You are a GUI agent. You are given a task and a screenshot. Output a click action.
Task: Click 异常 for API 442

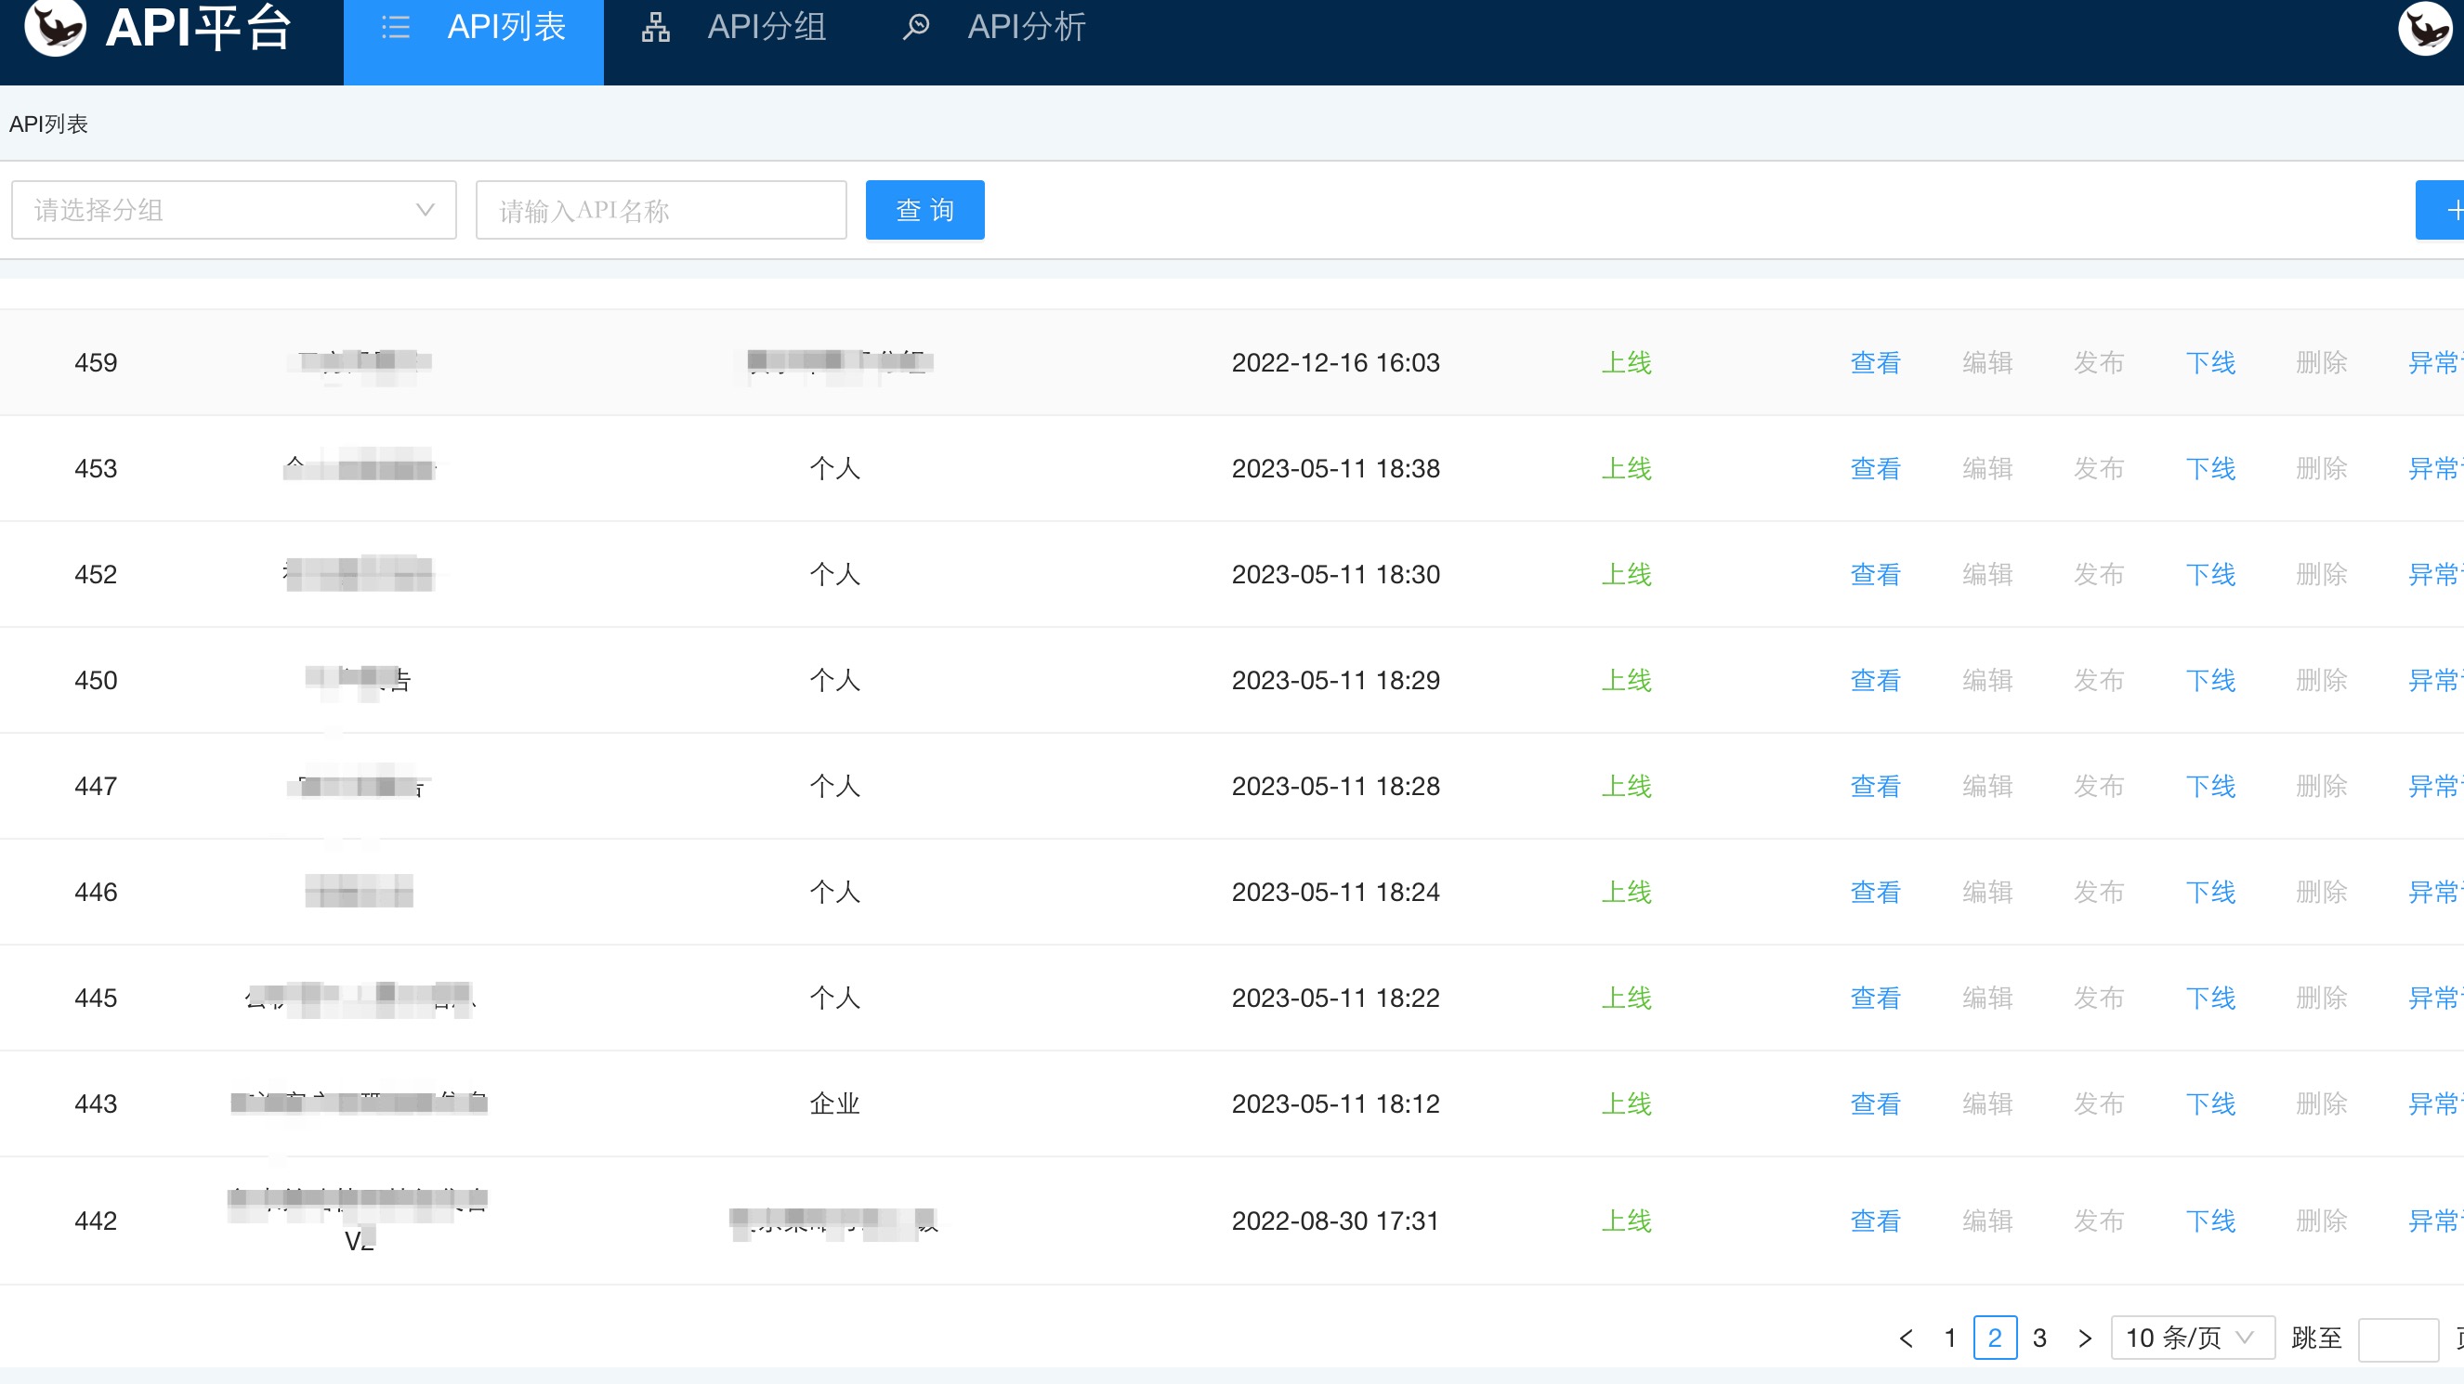[x=2434, y=1221]
